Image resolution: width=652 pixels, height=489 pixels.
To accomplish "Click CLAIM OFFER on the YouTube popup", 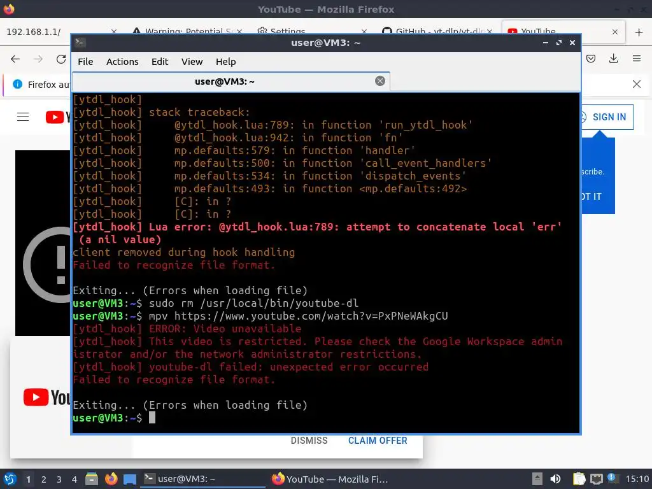I will 378,441.
